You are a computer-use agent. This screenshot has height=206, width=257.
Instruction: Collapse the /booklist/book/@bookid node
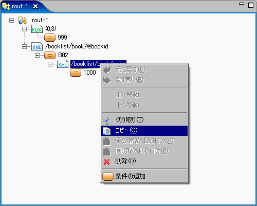point(24,46)
